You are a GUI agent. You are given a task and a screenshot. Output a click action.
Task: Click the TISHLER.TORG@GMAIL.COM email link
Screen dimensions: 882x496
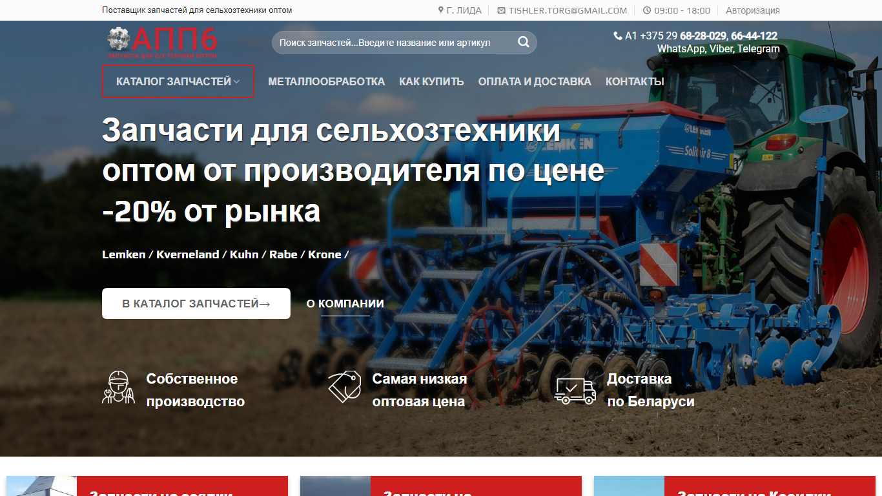pos(568,10)
